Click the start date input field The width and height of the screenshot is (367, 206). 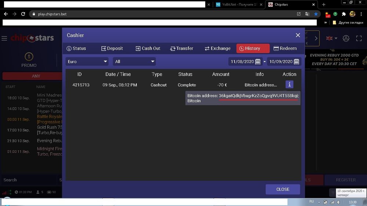tap(241, 62)
